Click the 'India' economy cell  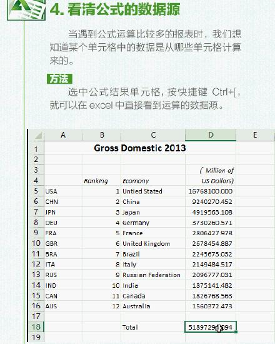tap(153, 285)
